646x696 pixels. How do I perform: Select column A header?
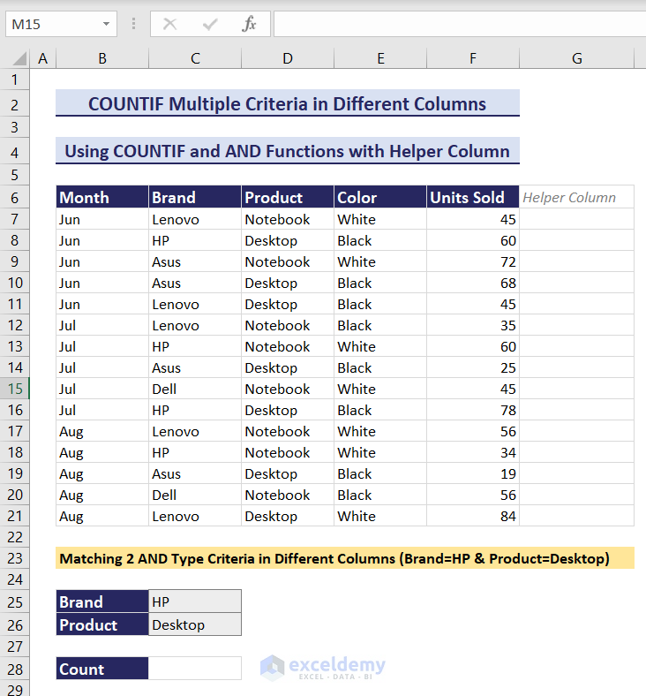click(x=43, y=58)
